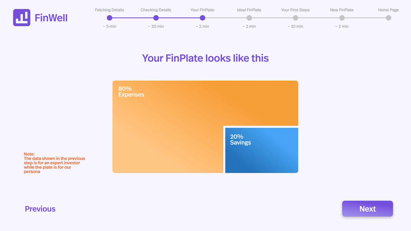
Task: Click the FinWell bar chart logo icon
Action: pyautogui.click(x=22, y=18)
